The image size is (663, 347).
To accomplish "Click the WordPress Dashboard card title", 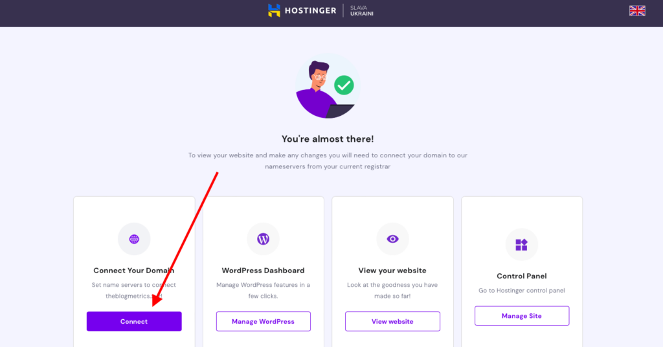I will tap(263, 271).
